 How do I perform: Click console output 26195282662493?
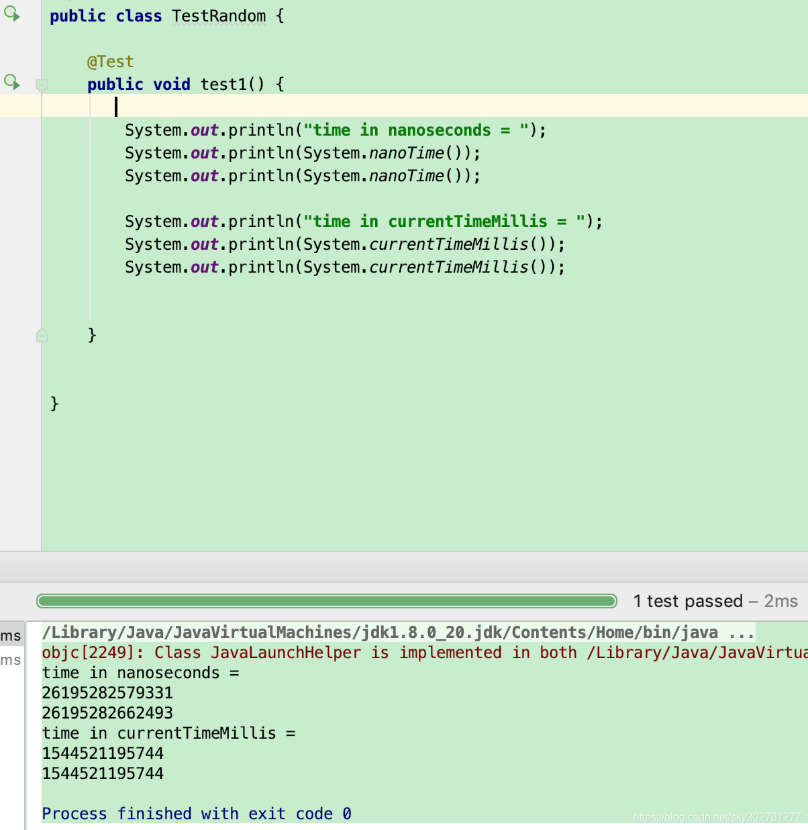pyautogui.click(x=107, y=713)
